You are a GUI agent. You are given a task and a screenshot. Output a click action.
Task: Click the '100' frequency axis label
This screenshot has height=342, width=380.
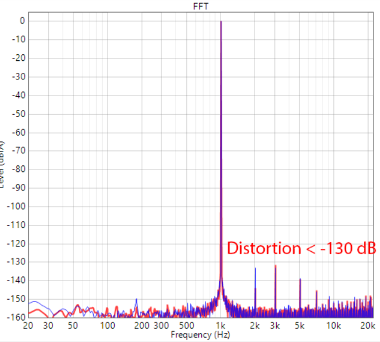click(108, 326)
